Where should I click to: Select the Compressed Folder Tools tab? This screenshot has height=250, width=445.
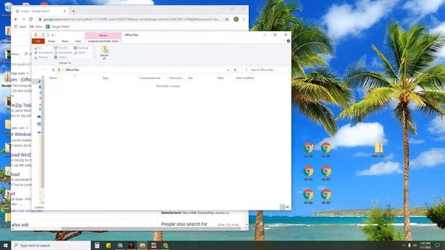pos(103,42)
